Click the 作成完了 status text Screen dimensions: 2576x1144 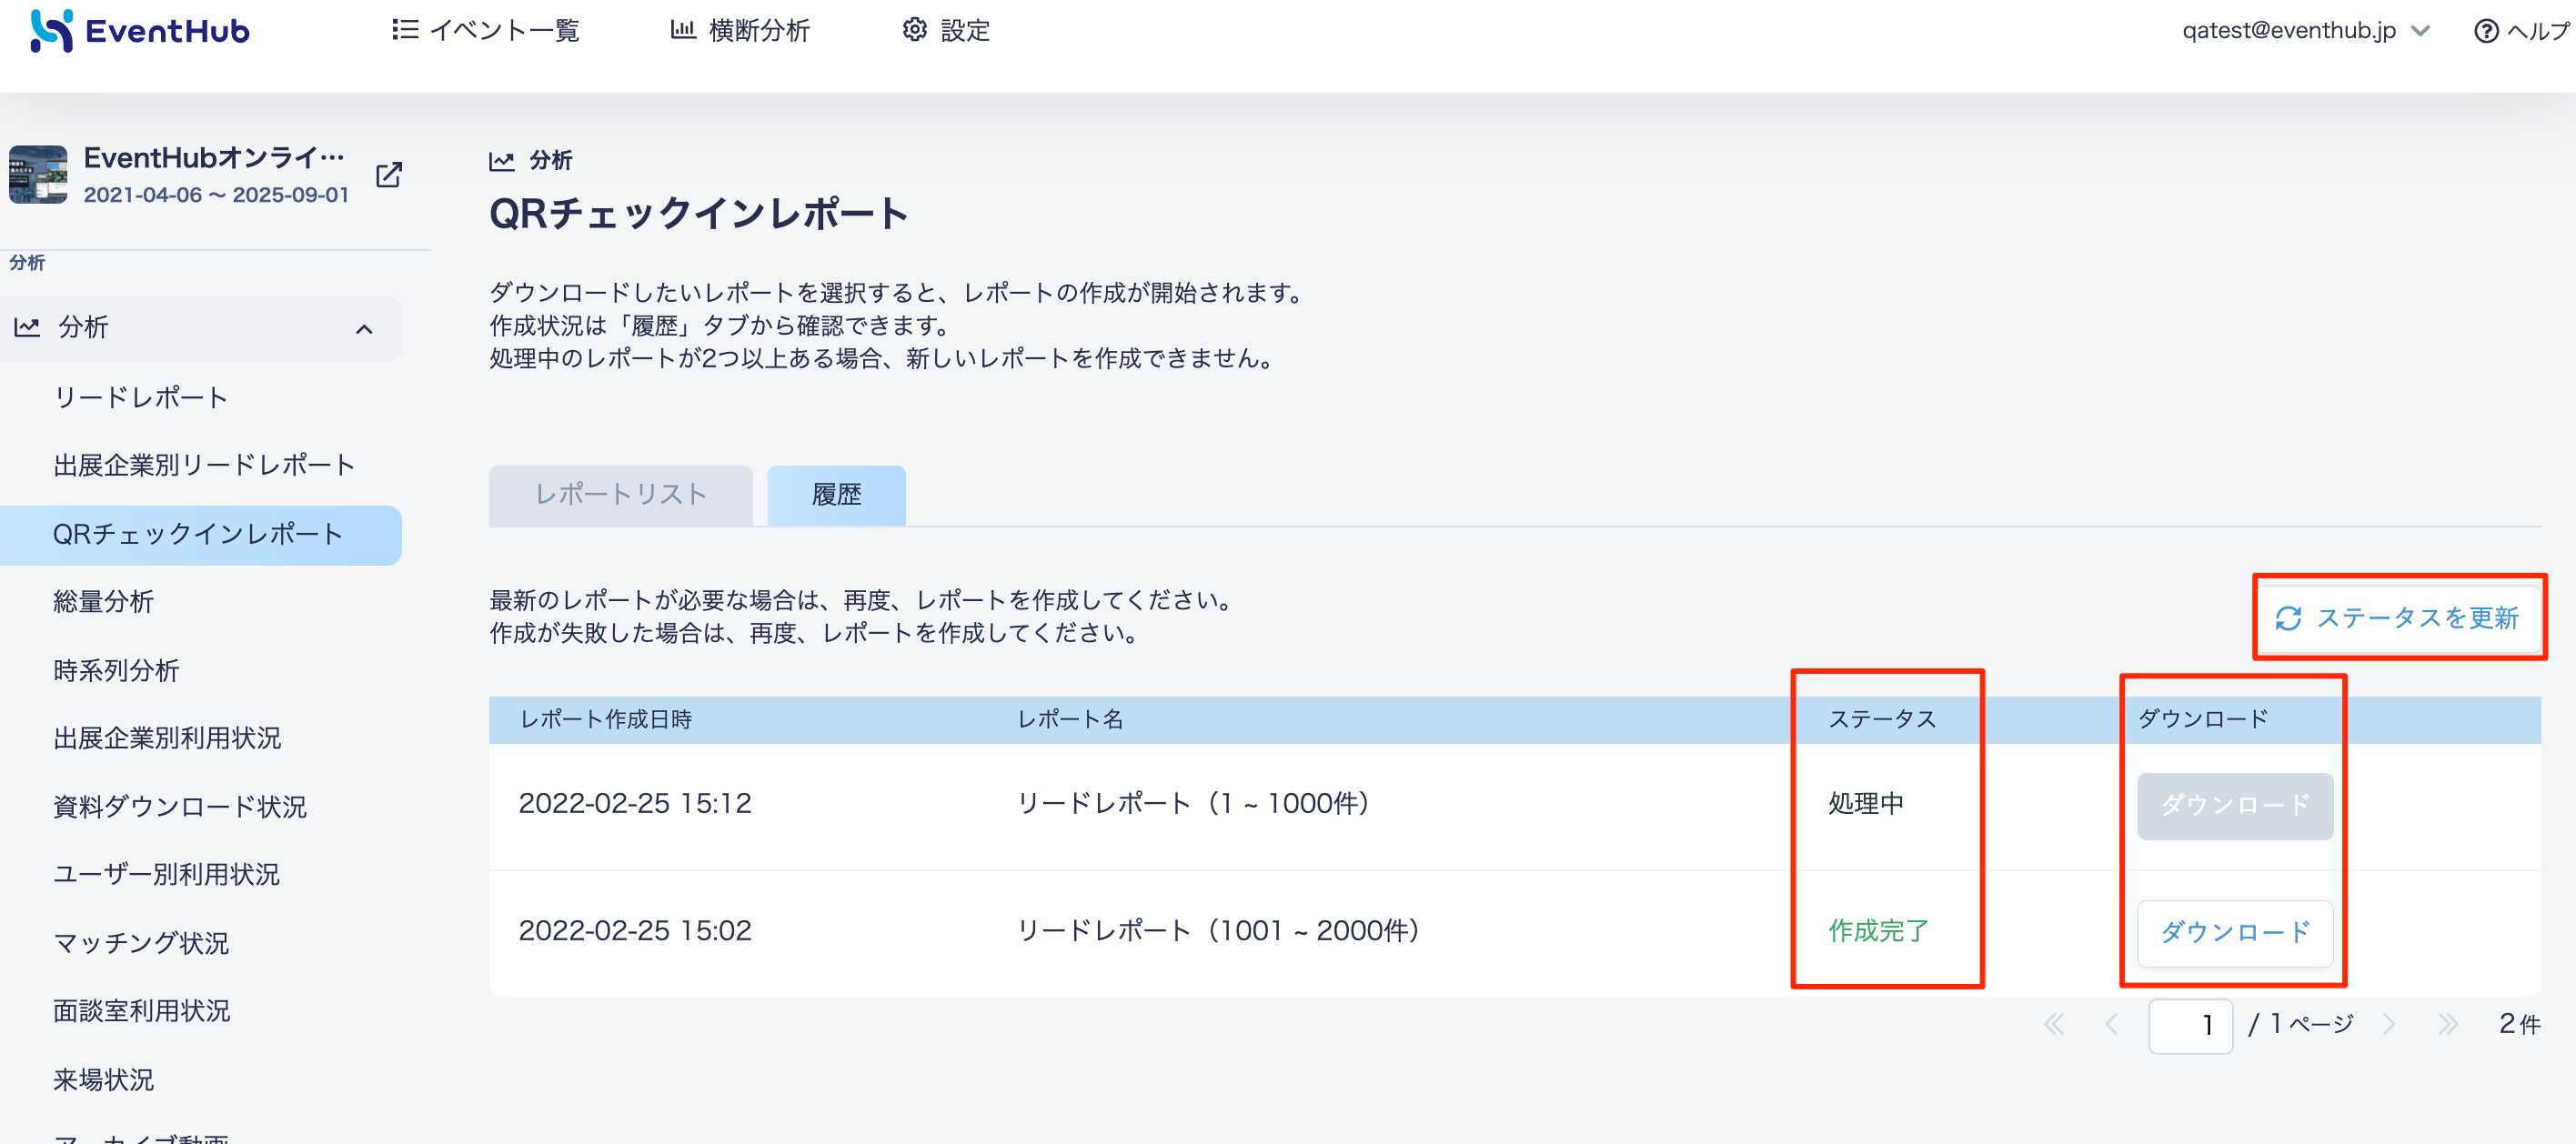click(x=1877, y=931)
